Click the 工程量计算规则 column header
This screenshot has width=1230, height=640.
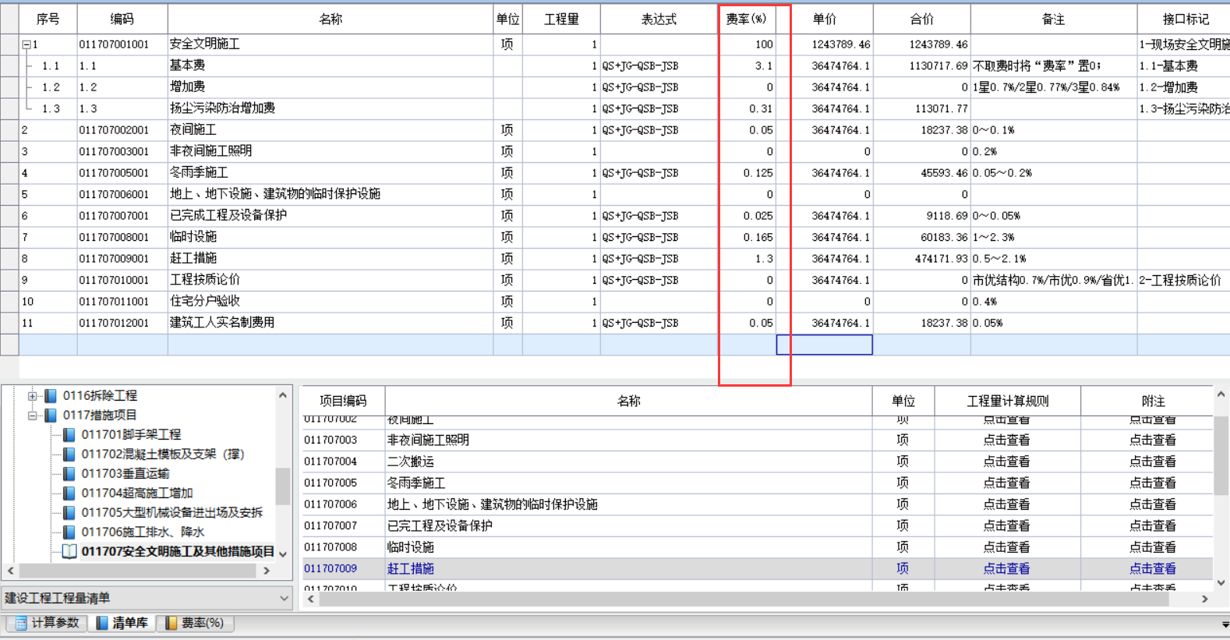pyautogui.click(x=1007, y=401)
